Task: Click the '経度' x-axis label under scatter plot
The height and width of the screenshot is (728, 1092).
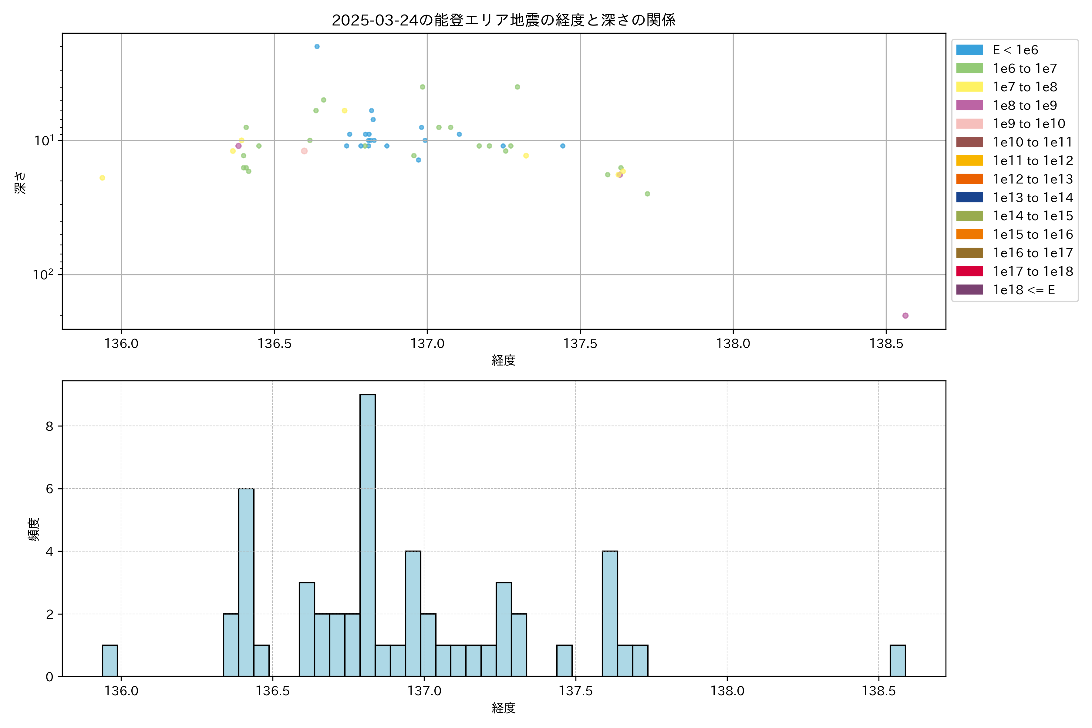Action: [x=504, y=360]
